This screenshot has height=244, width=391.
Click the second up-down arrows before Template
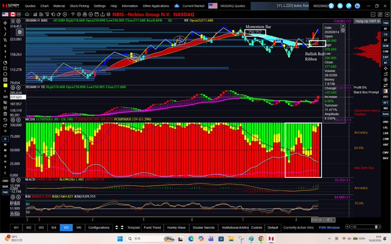[122, 227]
